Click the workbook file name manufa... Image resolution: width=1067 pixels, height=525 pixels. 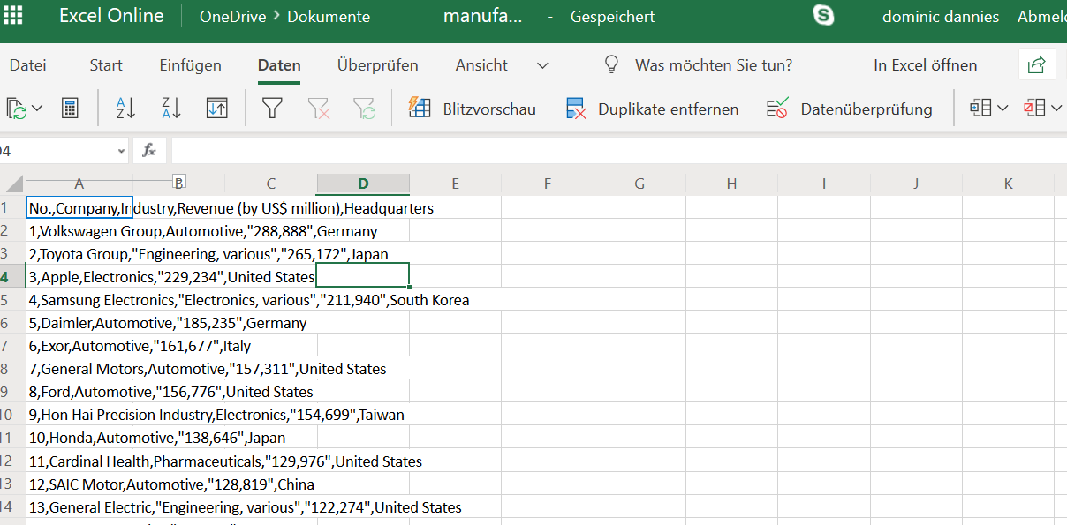pyautogui.click(x=482, y=17)
